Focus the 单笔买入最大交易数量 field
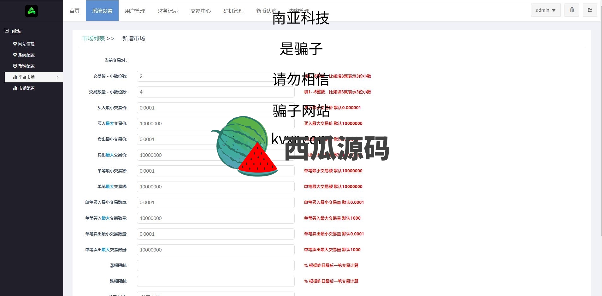 [x=216, y=218]
